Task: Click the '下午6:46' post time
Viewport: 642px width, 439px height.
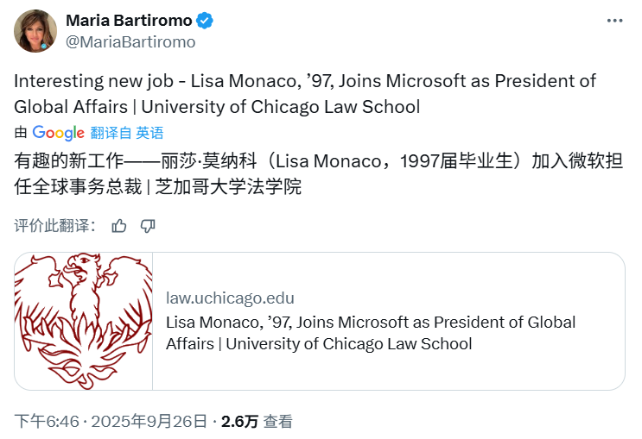Action: point(47,422)
